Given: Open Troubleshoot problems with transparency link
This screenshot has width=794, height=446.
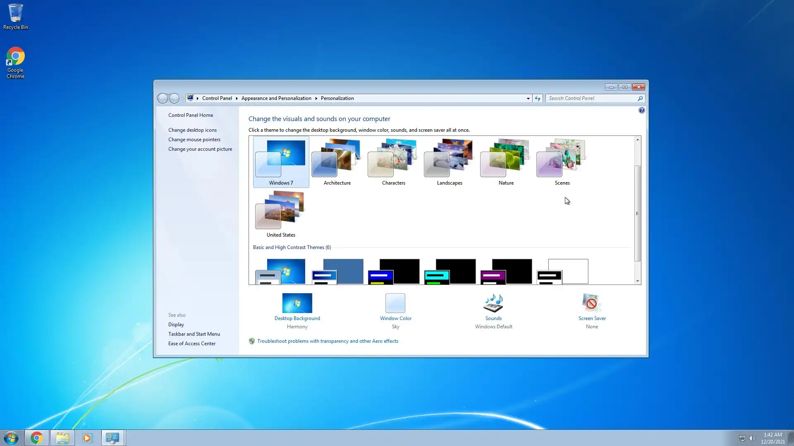Looking at the screenshot, I should point(328,341).
